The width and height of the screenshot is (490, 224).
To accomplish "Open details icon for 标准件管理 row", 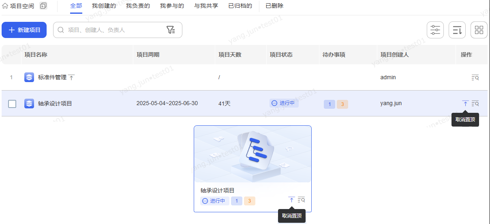I will point(475,78).
